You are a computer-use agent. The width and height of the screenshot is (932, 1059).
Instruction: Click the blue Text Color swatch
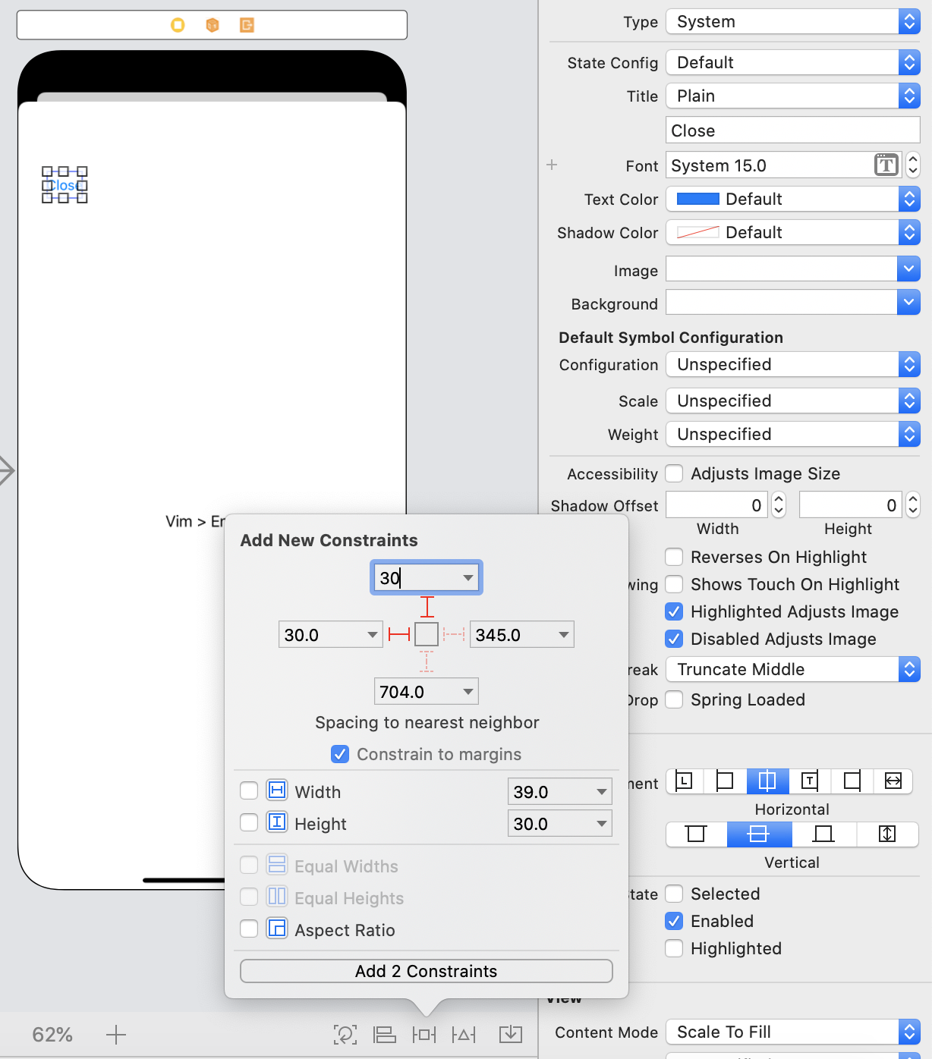[x=697, y=199]
